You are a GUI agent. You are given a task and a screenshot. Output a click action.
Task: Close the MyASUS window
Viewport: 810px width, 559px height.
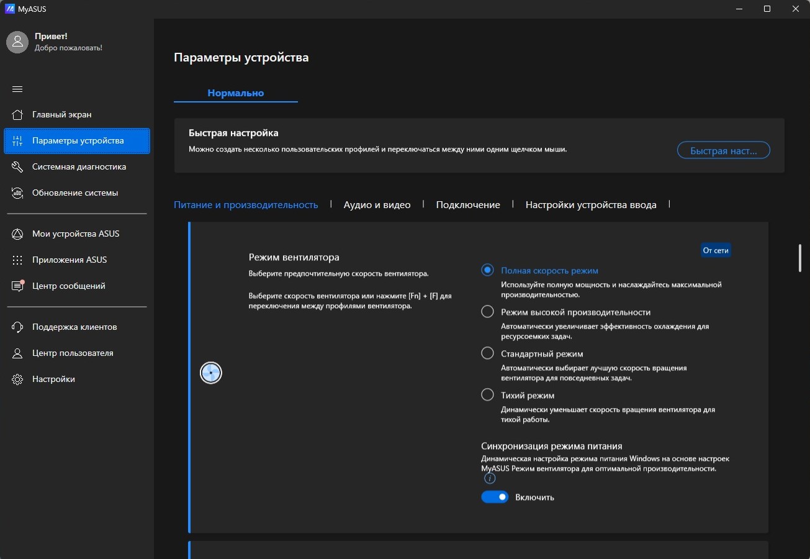click(x=796, y=9)
